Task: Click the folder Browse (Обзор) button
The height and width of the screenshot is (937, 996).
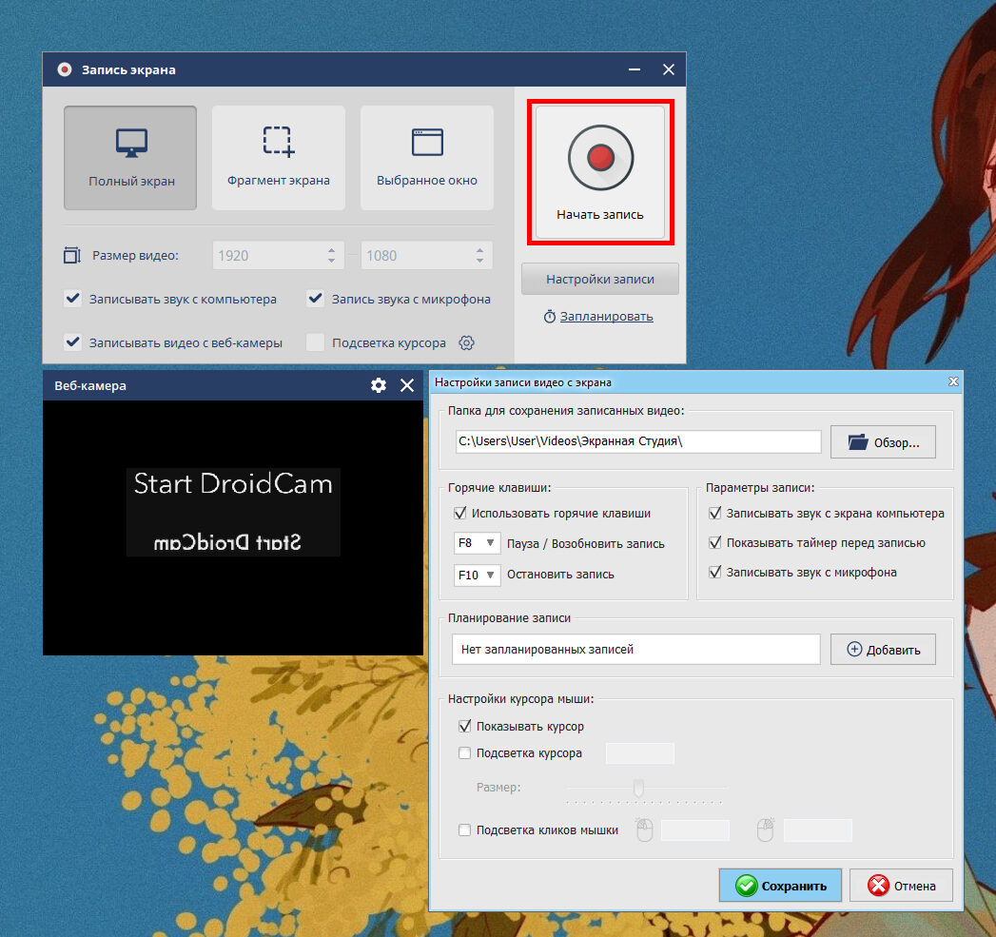Action: tap(883, 442)
